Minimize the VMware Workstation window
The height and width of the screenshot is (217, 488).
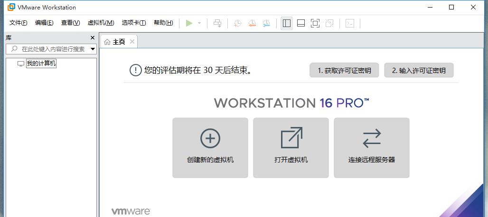(x=430, y=7)
